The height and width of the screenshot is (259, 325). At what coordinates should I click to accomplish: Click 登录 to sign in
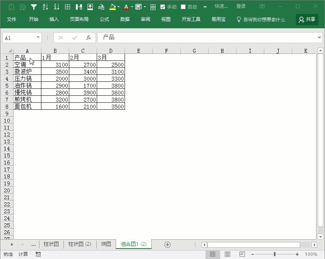coord(241,6)
